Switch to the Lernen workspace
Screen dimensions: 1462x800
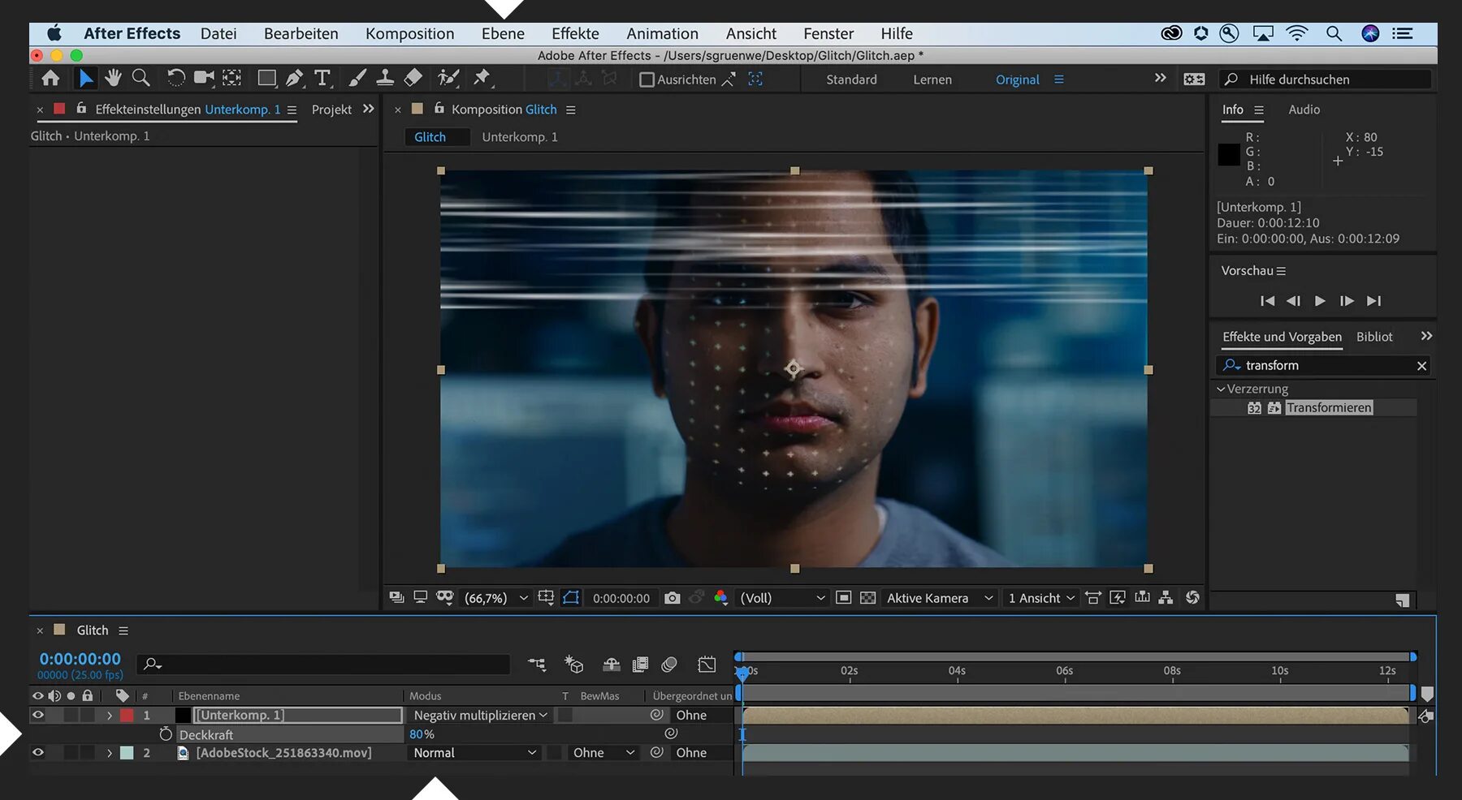point(932,80)
